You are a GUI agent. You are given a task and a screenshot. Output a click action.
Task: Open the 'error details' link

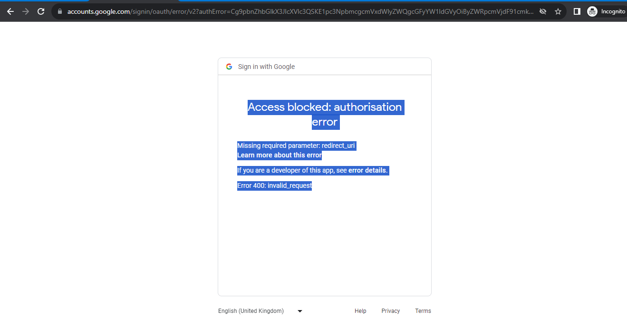pos(367,170)
